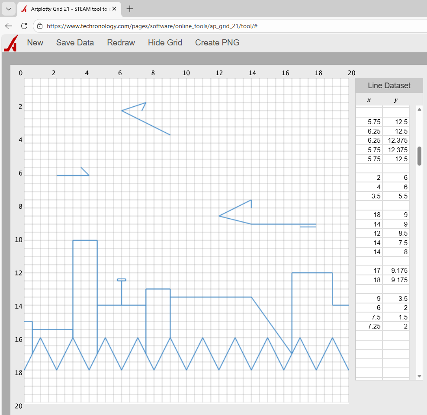Click the Line Dataset panel header
This screenshot has width=427, height=415.
click(388, 85)
